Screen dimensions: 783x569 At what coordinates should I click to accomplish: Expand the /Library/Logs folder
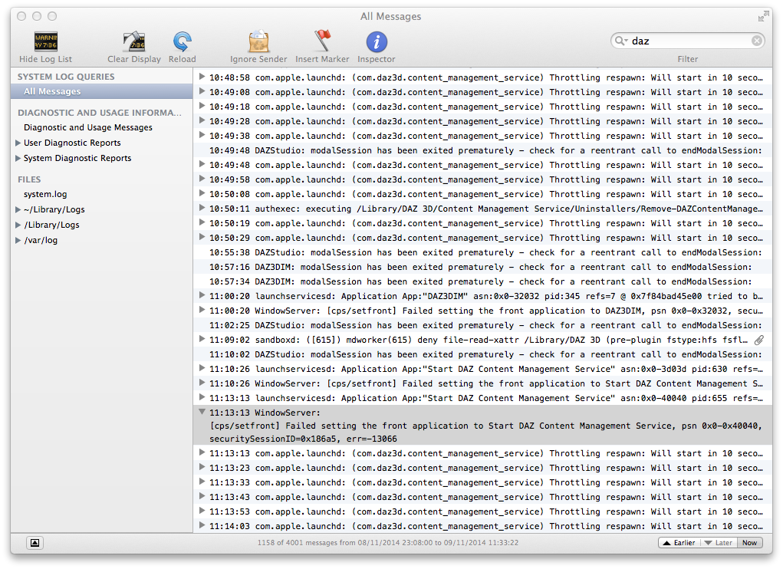[x=18, y=225]
